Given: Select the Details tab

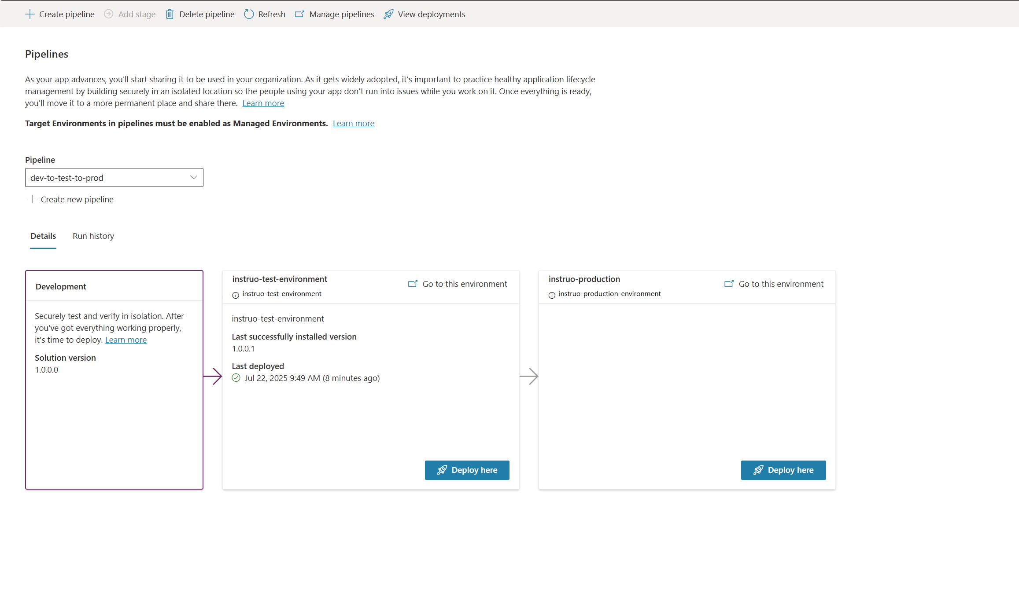Looking at the screenshot, I should (43, 236).
